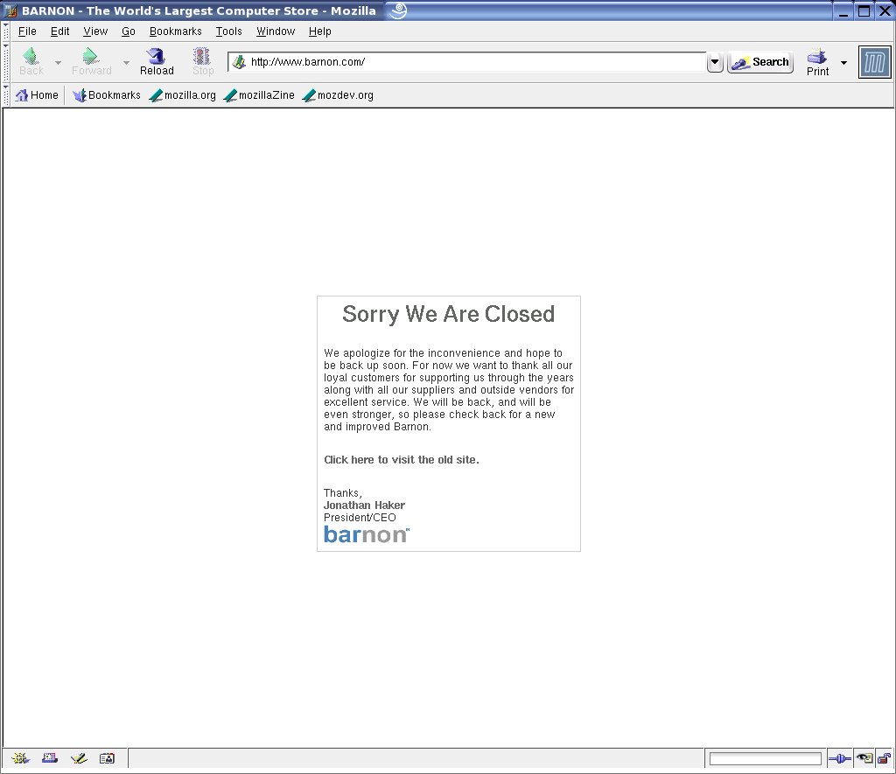Click the cookie/privacy eye status icon
The height and width of the screenshot is (774, 896).
tap(864, 758)
